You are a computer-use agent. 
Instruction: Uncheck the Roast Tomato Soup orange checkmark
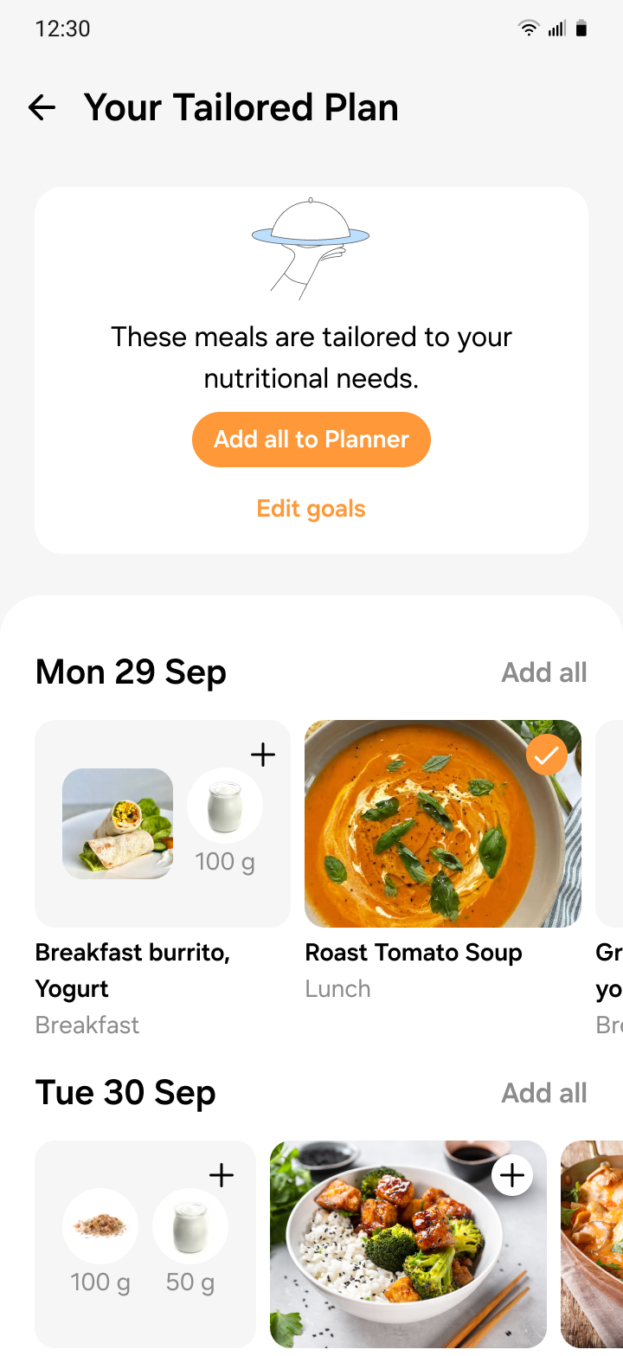point(546,756)
